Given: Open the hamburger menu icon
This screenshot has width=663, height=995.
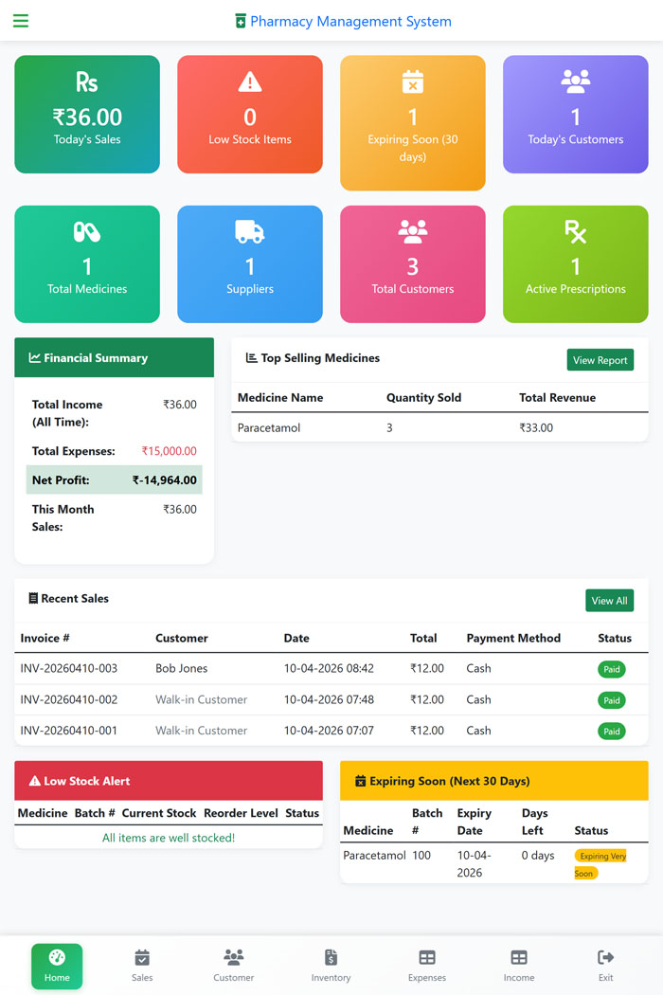Looking at the screenshot, I should pyautogui.click(x=21, y=21).
